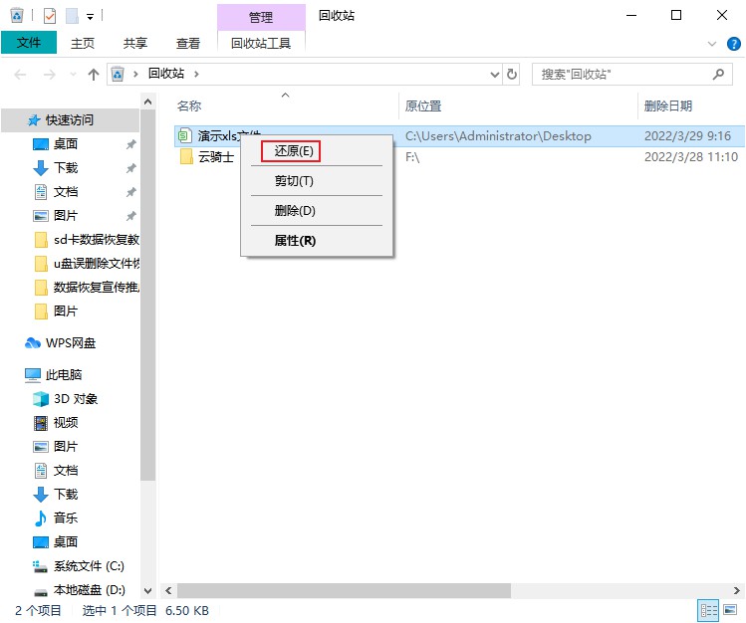
Task: Expand the ribbon with chevron arrow
Action: 712,44
